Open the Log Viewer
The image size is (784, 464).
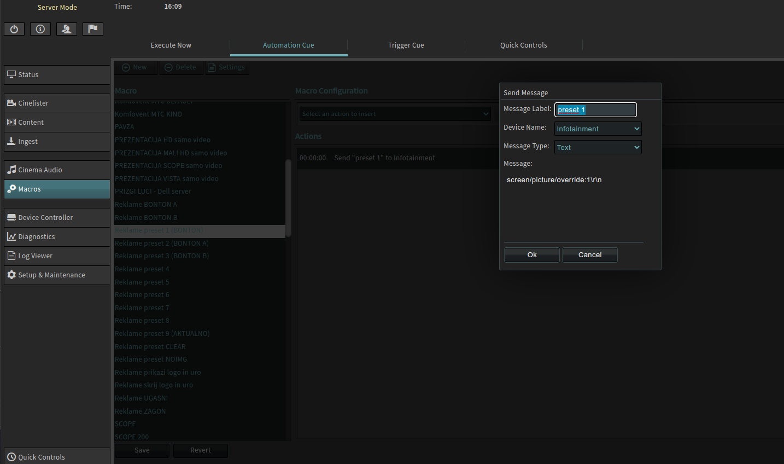click(57, 256)
